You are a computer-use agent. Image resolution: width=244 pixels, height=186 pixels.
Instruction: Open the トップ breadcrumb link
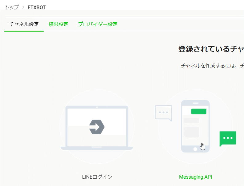[x=12, y=7]
